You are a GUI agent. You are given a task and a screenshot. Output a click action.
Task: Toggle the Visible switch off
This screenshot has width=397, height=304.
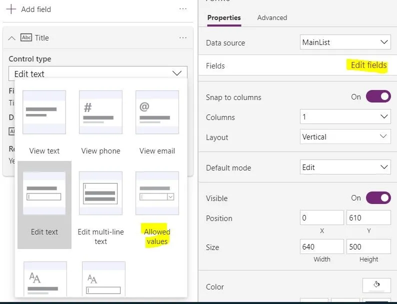(x=378, y=198)
